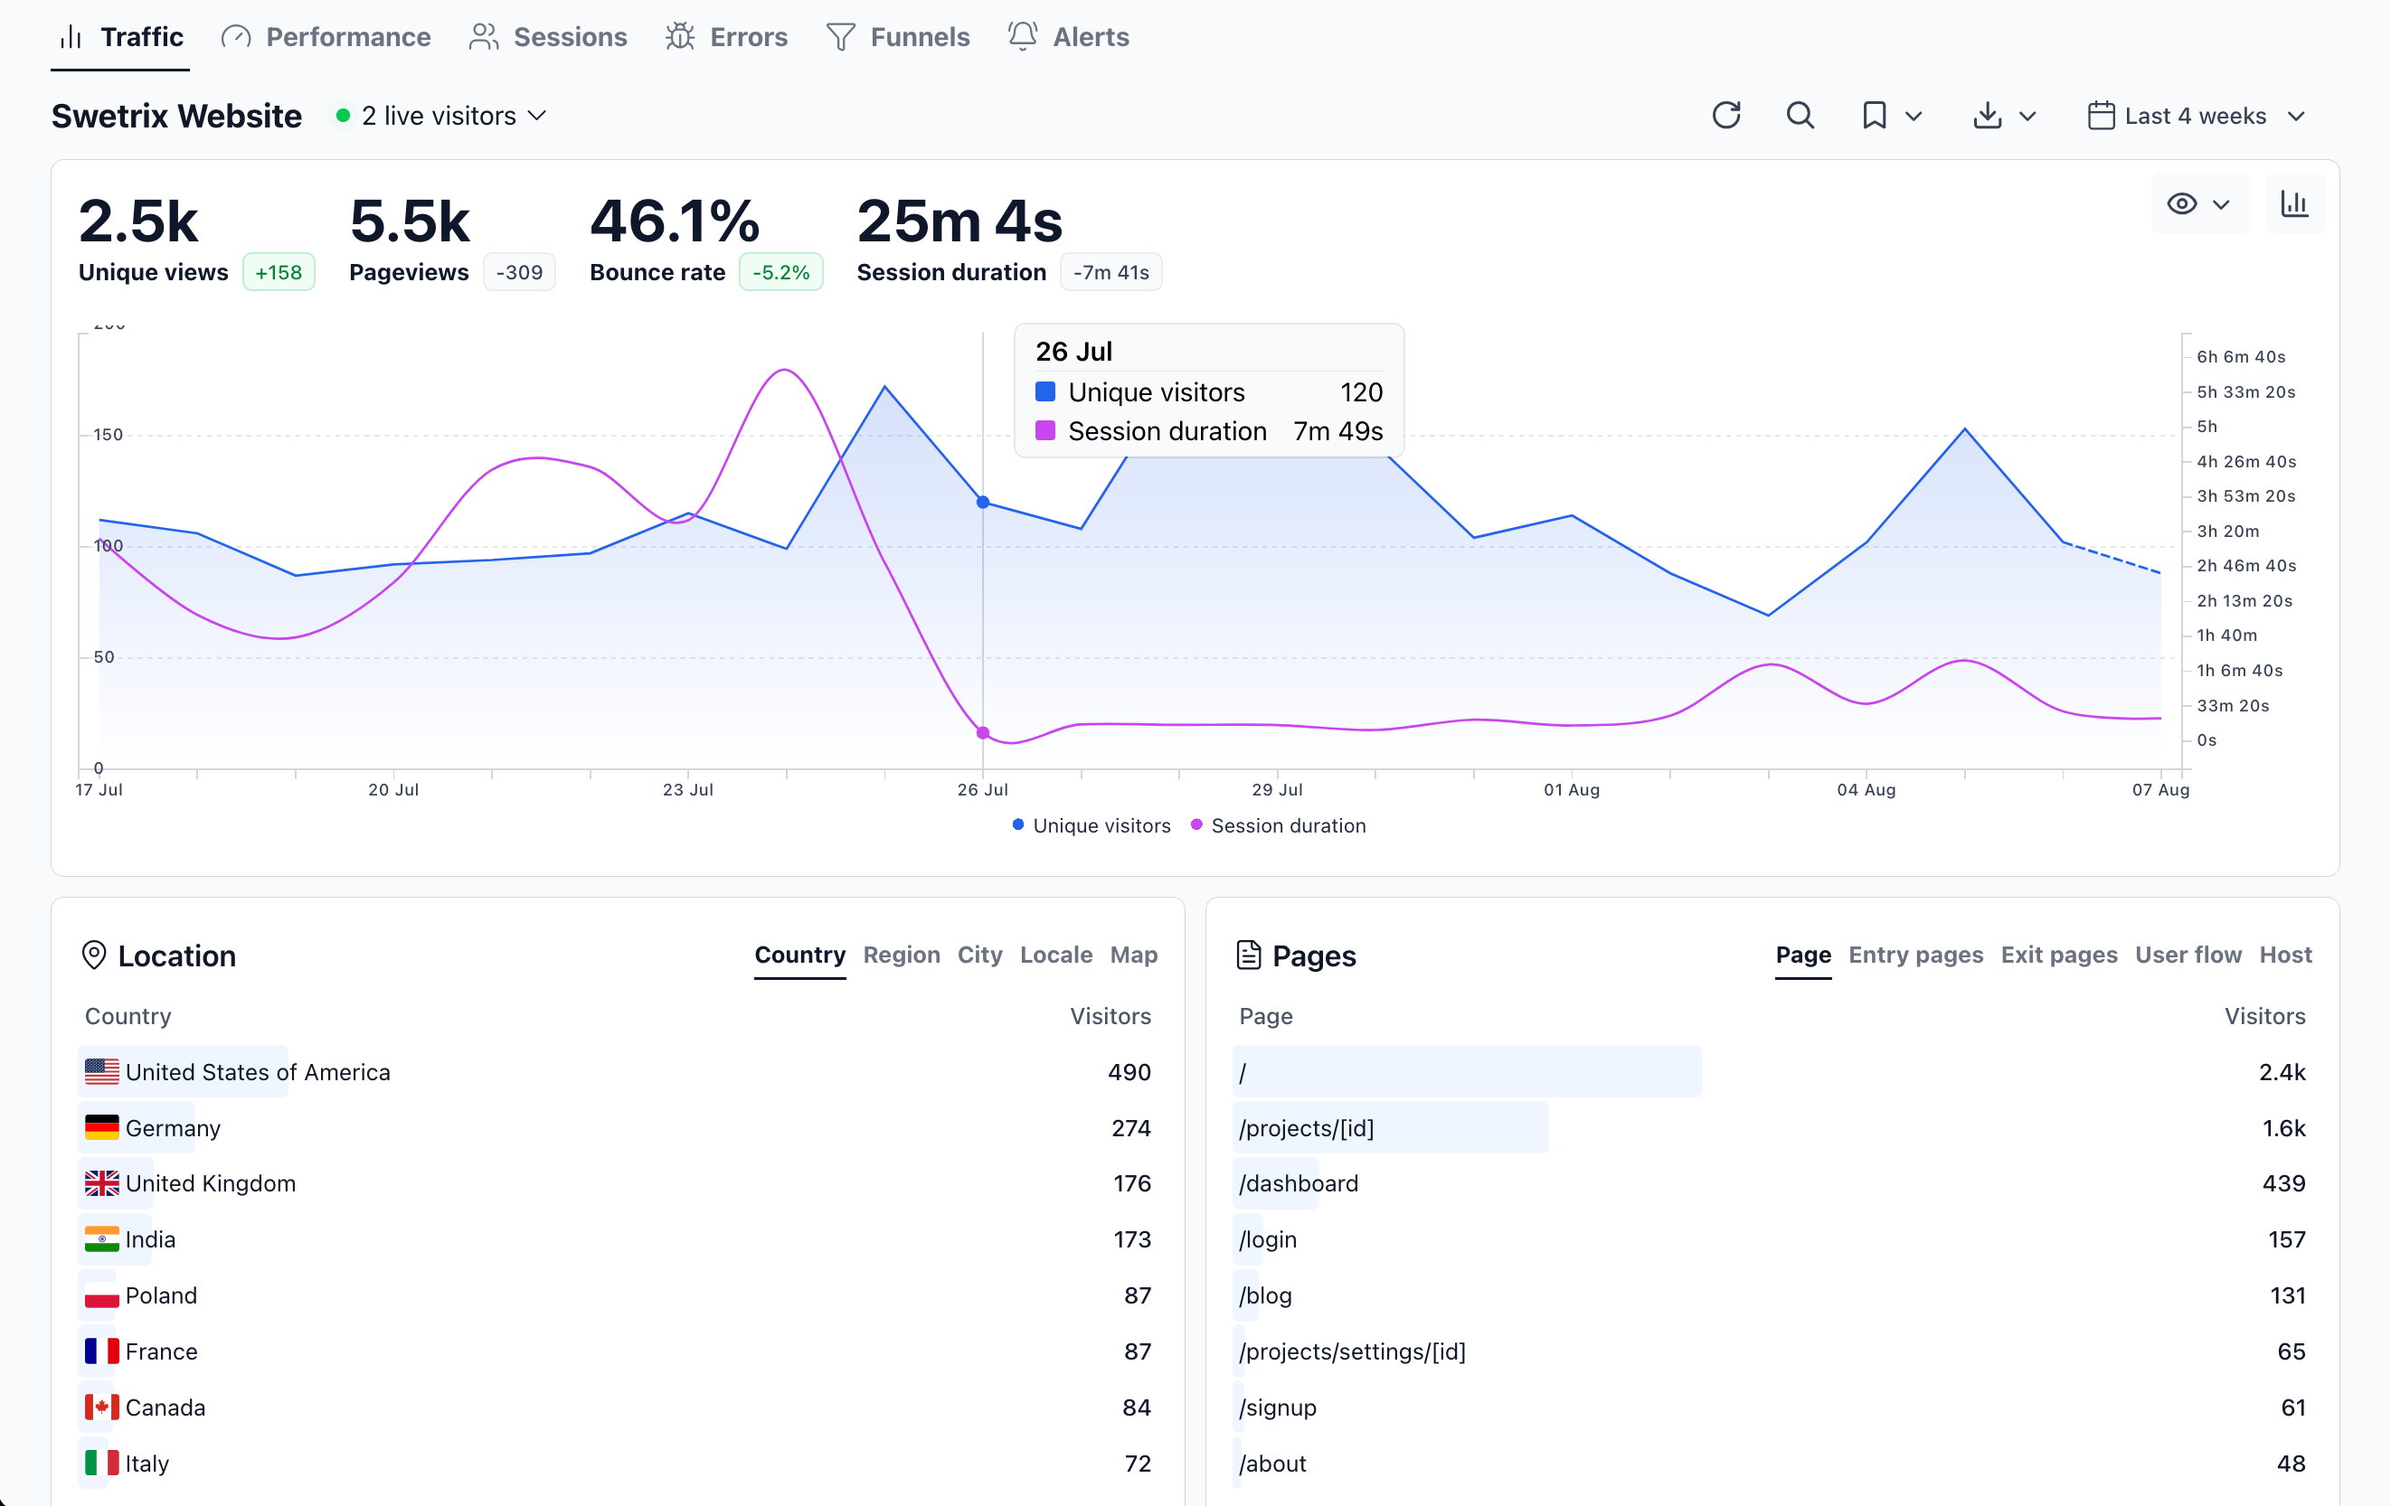
Task: Export data via the download icon
Action: click(x=1987, y=115)
